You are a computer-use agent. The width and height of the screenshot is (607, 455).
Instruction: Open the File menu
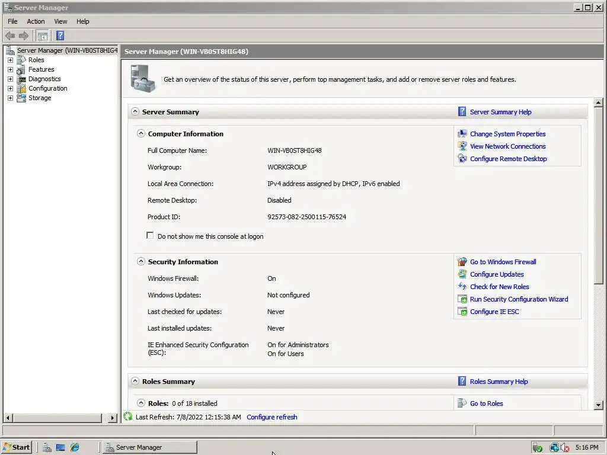(x=12, y=21)
